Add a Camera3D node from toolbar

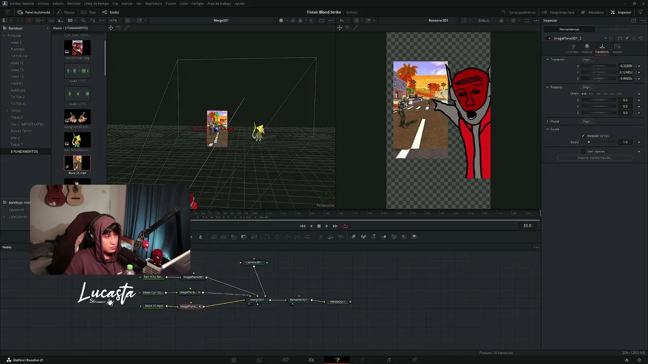click(394, 237)
